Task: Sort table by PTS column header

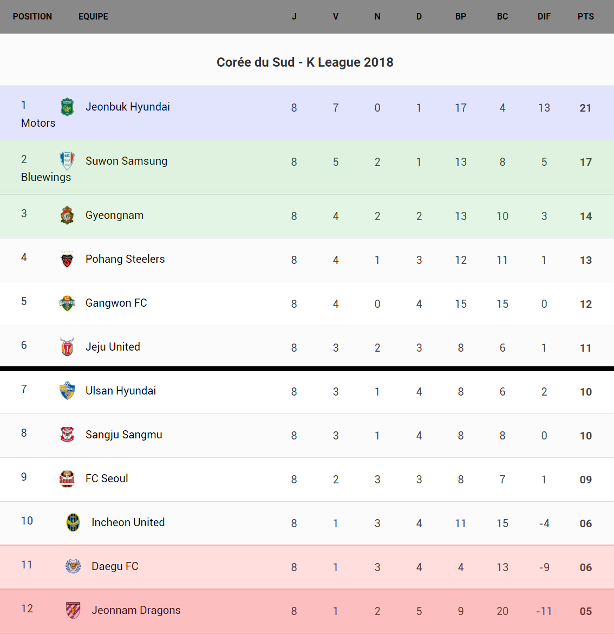Action: coord(585,17)
